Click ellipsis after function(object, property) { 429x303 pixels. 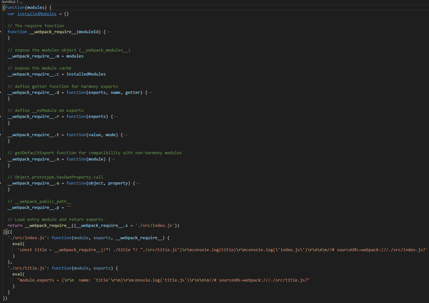tap(138, 183)
